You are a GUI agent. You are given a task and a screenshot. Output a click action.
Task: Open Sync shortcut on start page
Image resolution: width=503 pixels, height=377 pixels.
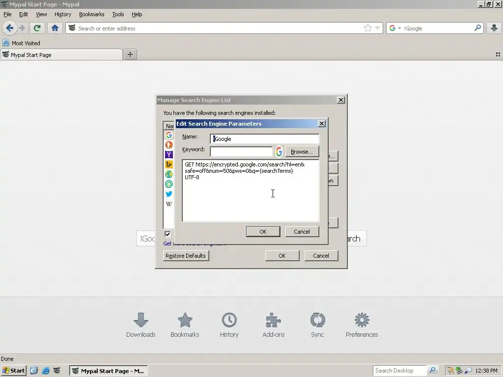click(x=317, y=325)
